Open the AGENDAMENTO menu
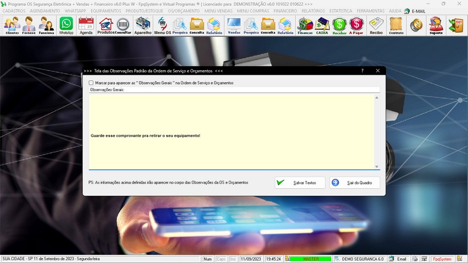468x263 pixels. tap(45, 11)
